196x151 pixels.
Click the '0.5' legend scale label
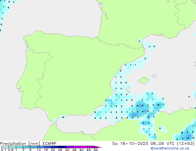click(x=11, y=150)
